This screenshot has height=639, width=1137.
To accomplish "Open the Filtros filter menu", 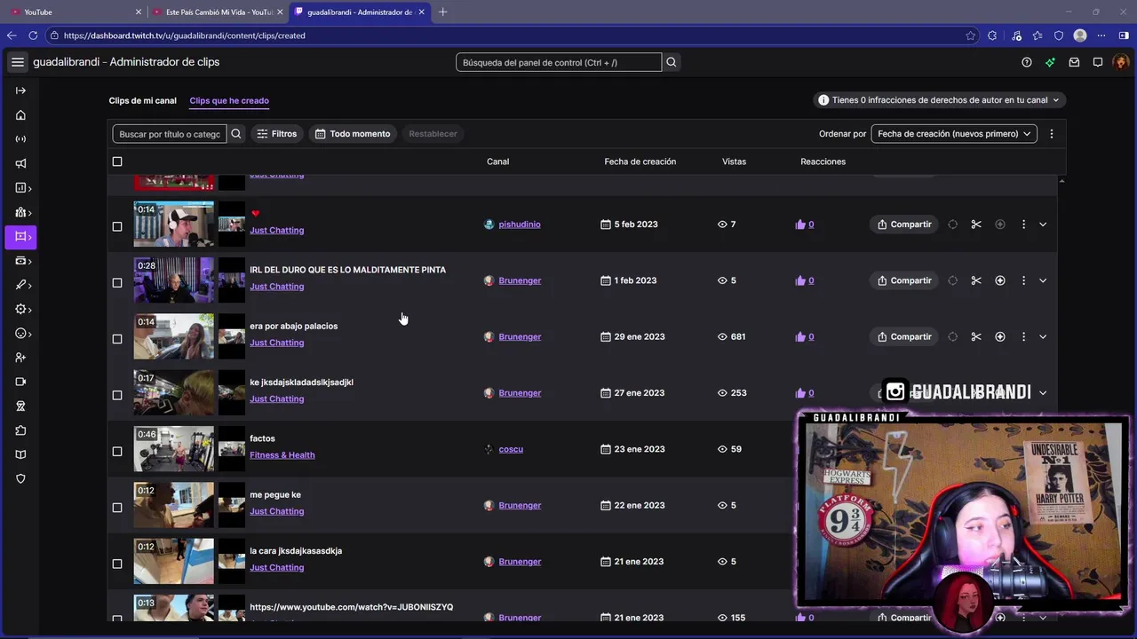I will (277, 134).
